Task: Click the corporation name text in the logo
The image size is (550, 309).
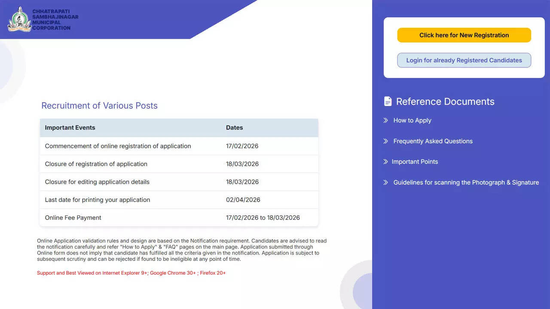Action: 54,18
